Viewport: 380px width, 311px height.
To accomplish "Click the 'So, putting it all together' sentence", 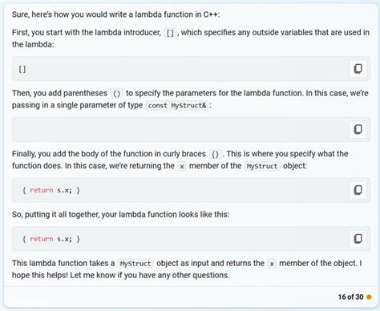I will point(120,214).
